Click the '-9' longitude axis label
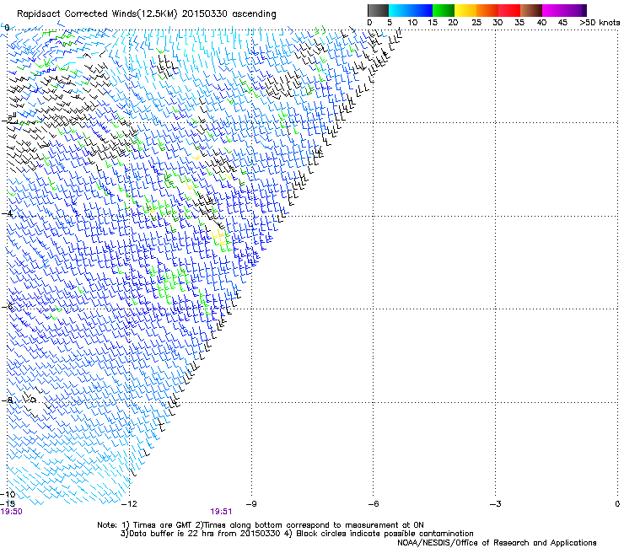The image size is (624, 548). click(251, 504)
